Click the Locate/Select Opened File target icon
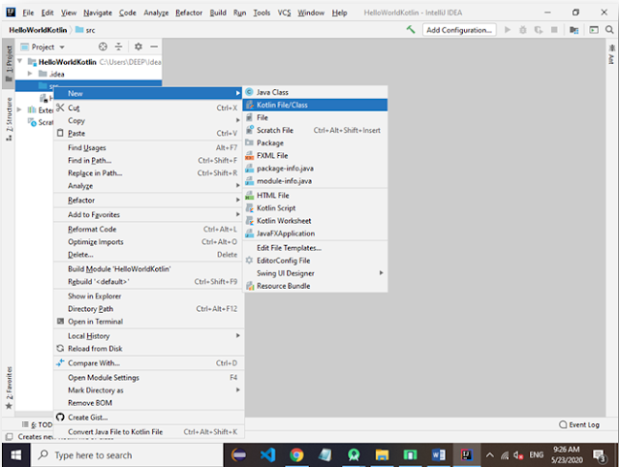 pyautogui.click(x=103, y=47)
